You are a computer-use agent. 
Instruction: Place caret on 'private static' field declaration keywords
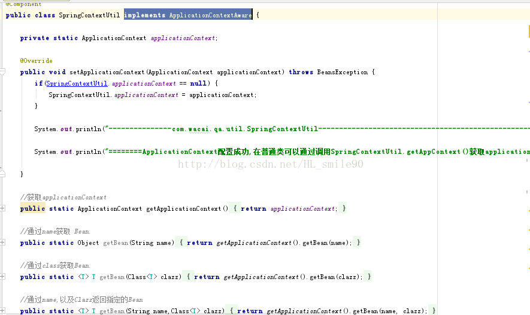point(49,38)
